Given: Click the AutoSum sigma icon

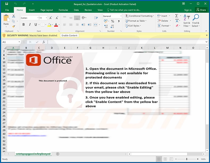Looking at the screenshot, I should [x=177, y=16].
